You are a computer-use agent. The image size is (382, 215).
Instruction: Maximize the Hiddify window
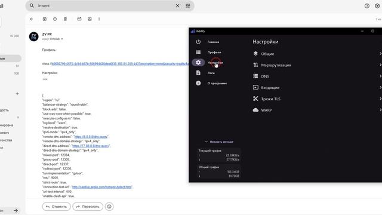tap(372, 31)
